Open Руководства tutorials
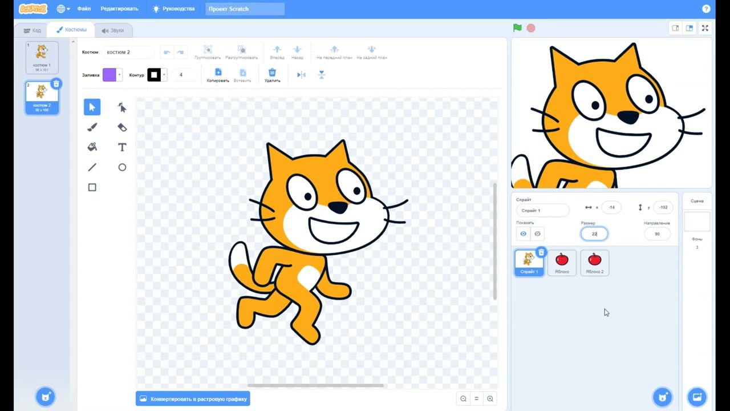The width and height of the screenshot is (730, 411). pyautogui.click(x=173, y=9)
